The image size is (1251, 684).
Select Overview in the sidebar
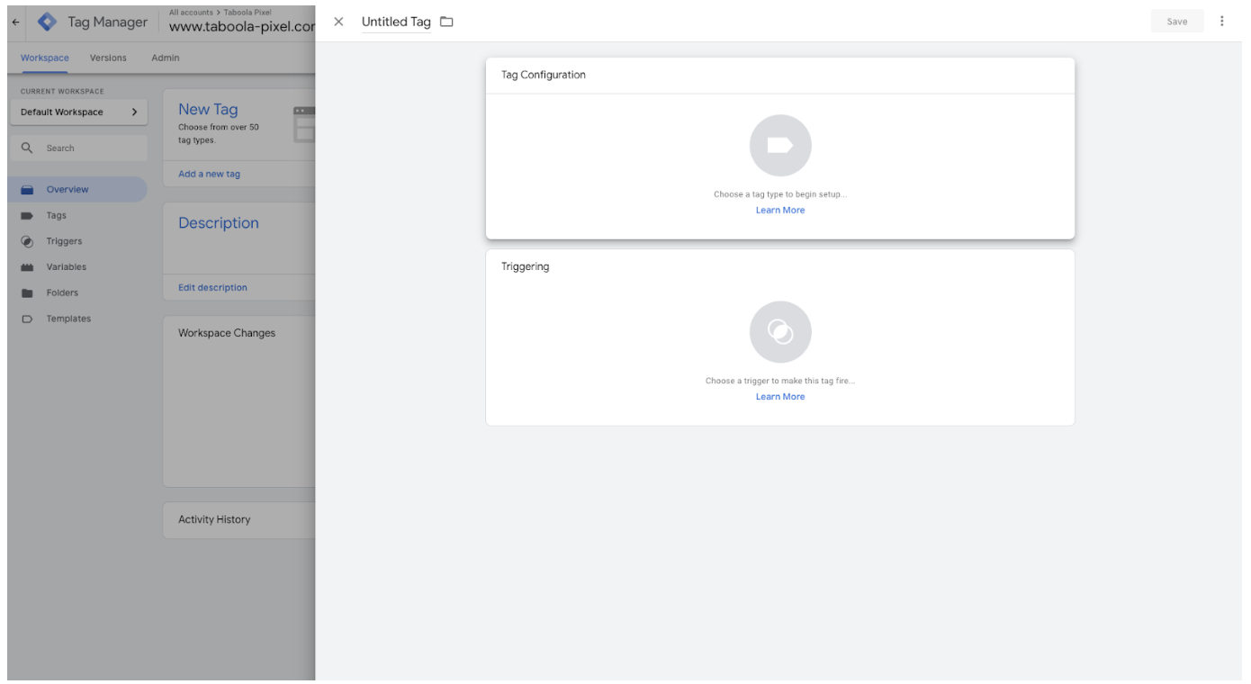click(77, 190)
